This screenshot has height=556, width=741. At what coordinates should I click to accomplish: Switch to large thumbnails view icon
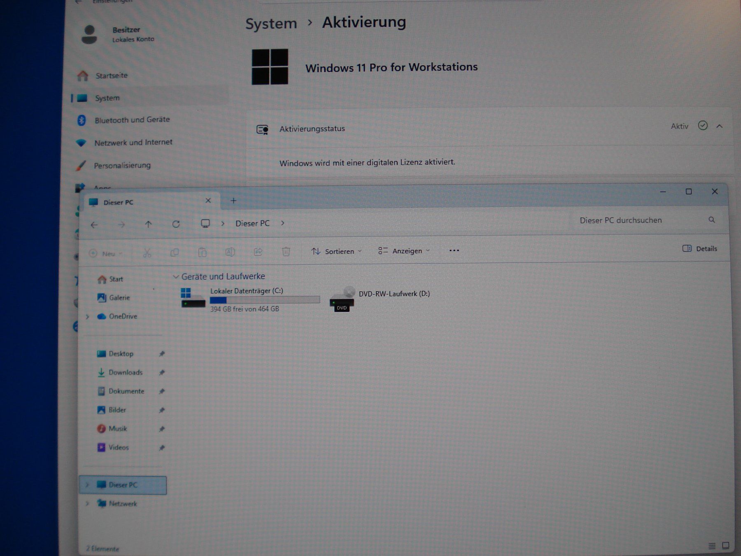pos(725,546)
